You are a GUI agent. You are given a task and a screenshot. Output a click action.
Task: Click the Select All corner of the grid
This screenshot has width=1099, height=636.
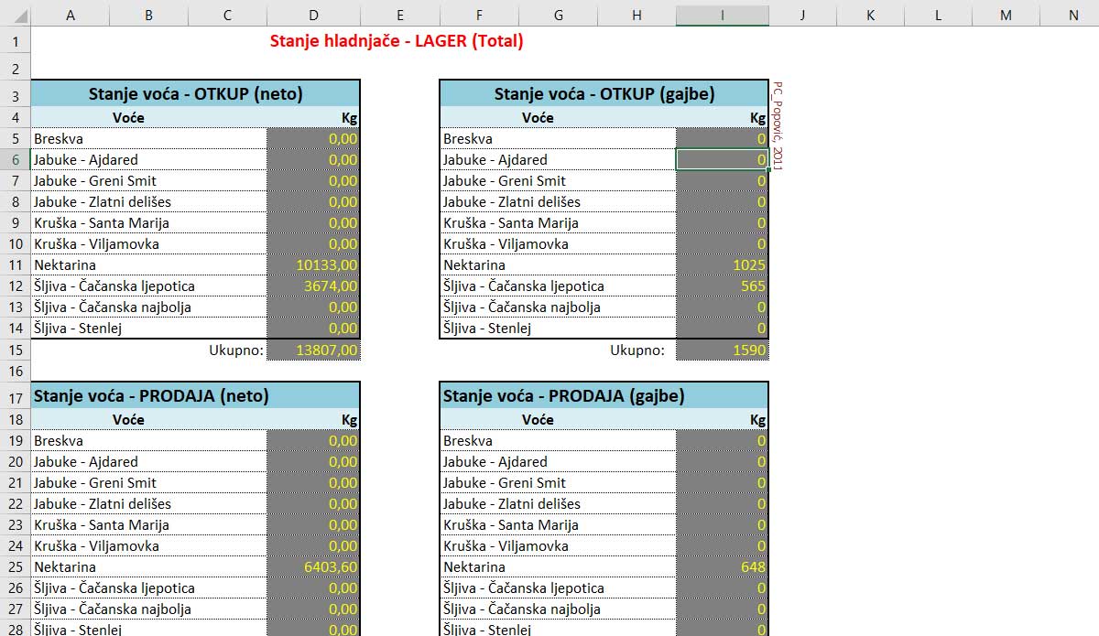(15, 15)
